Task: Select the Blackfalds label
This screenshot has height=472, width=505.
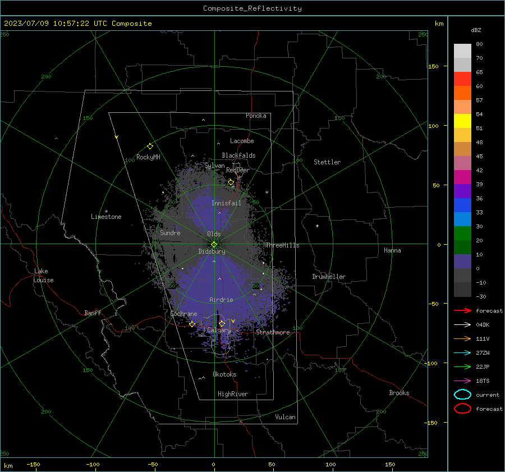Action: 238,155
